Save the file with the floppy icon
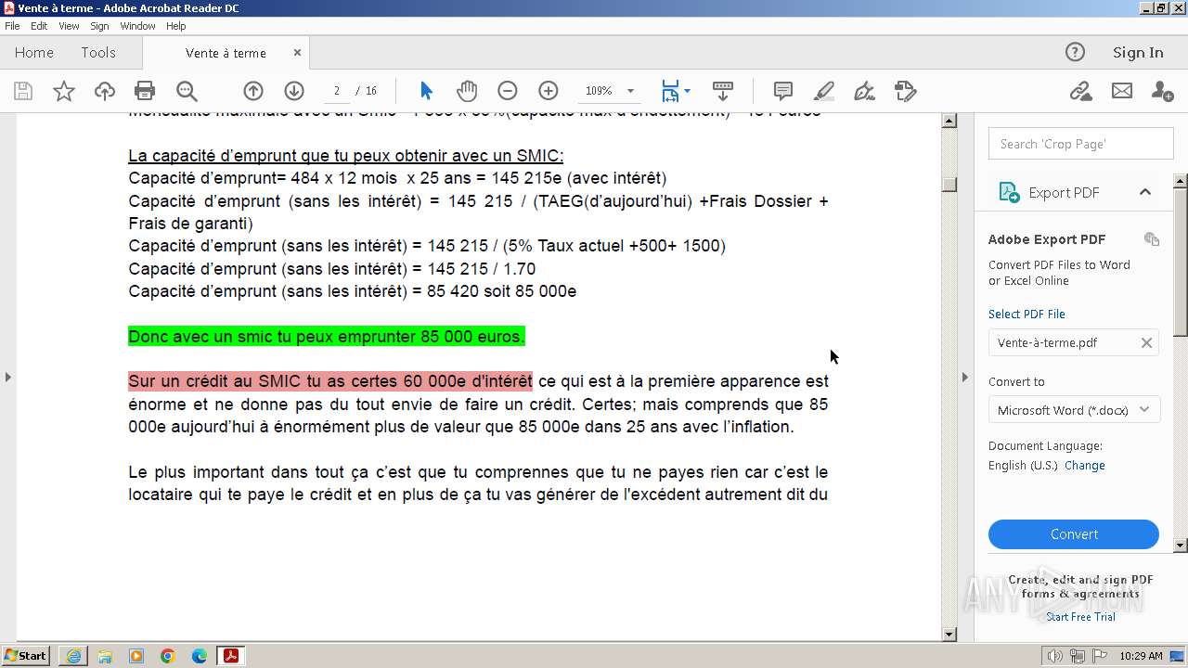Image resolution: width=1188 pixels, height=668 pixels. 23,91
